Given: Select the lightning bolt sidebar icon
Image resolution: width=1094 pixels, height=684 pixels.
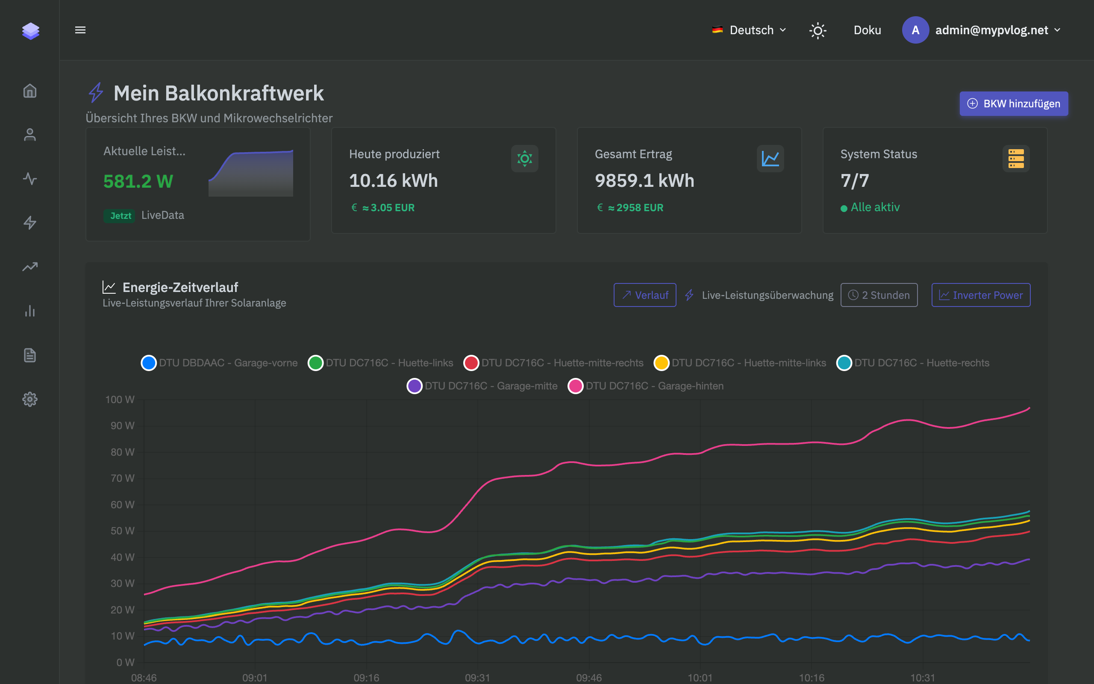Looking at the screenshot, I should [30, 223].
